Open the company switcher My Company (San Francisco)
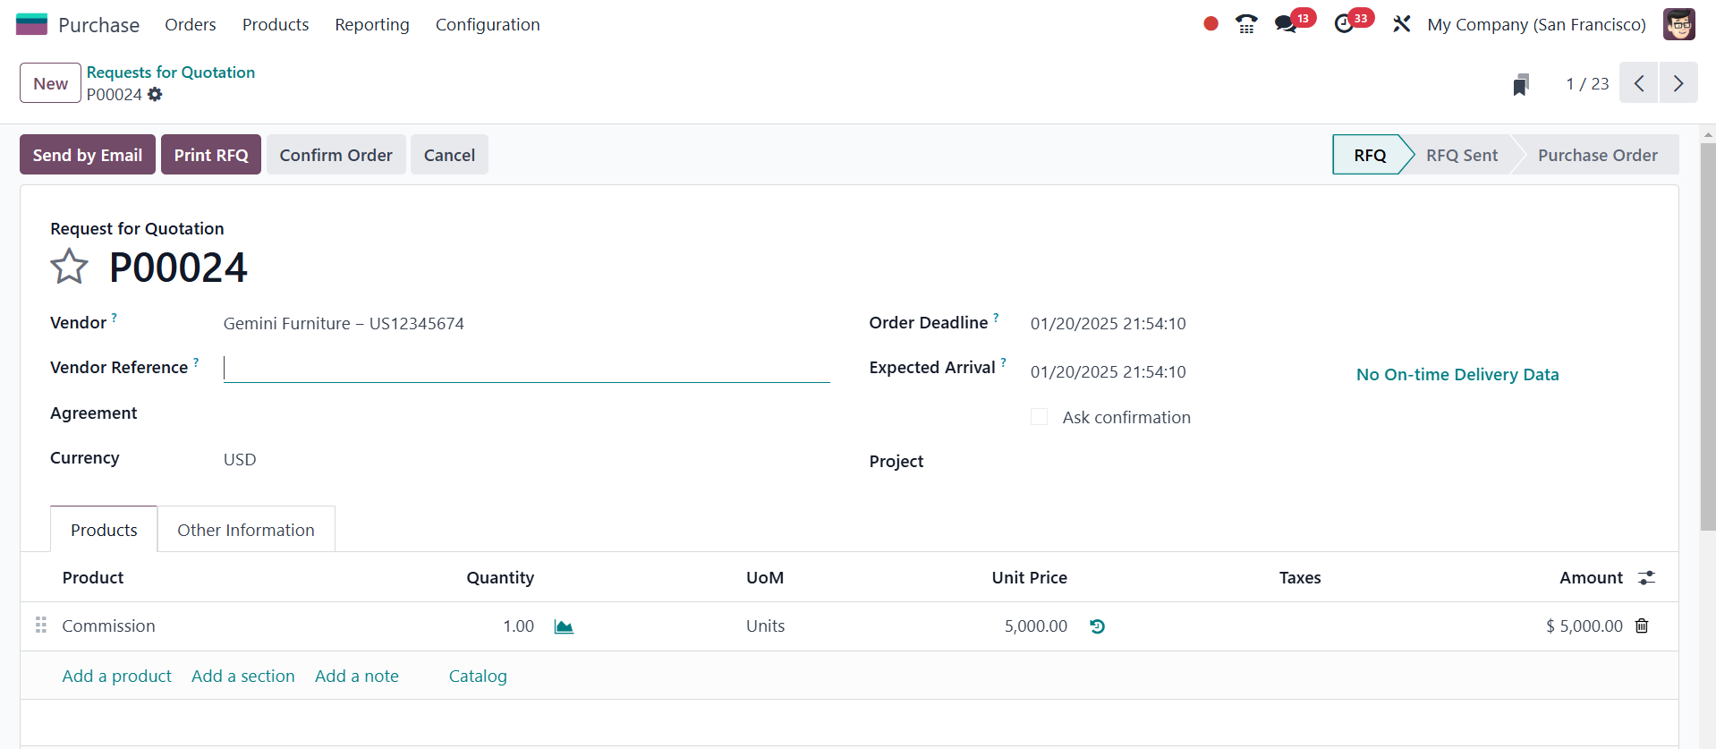Viewport: 1716px width, 749px height. point(1536,24)
